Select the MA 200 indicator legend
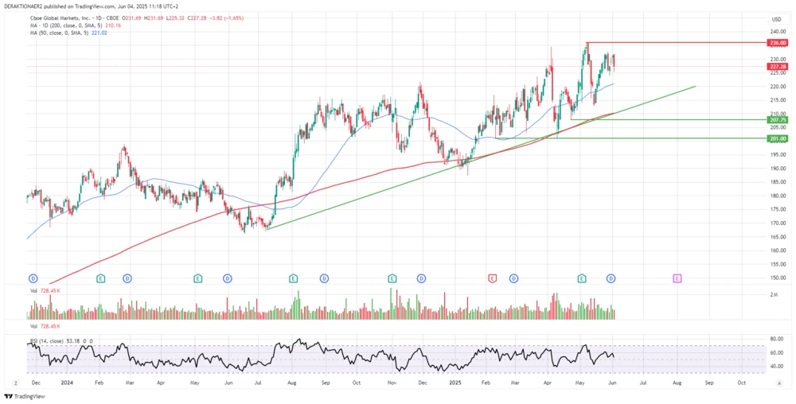 tap(67, 25)
